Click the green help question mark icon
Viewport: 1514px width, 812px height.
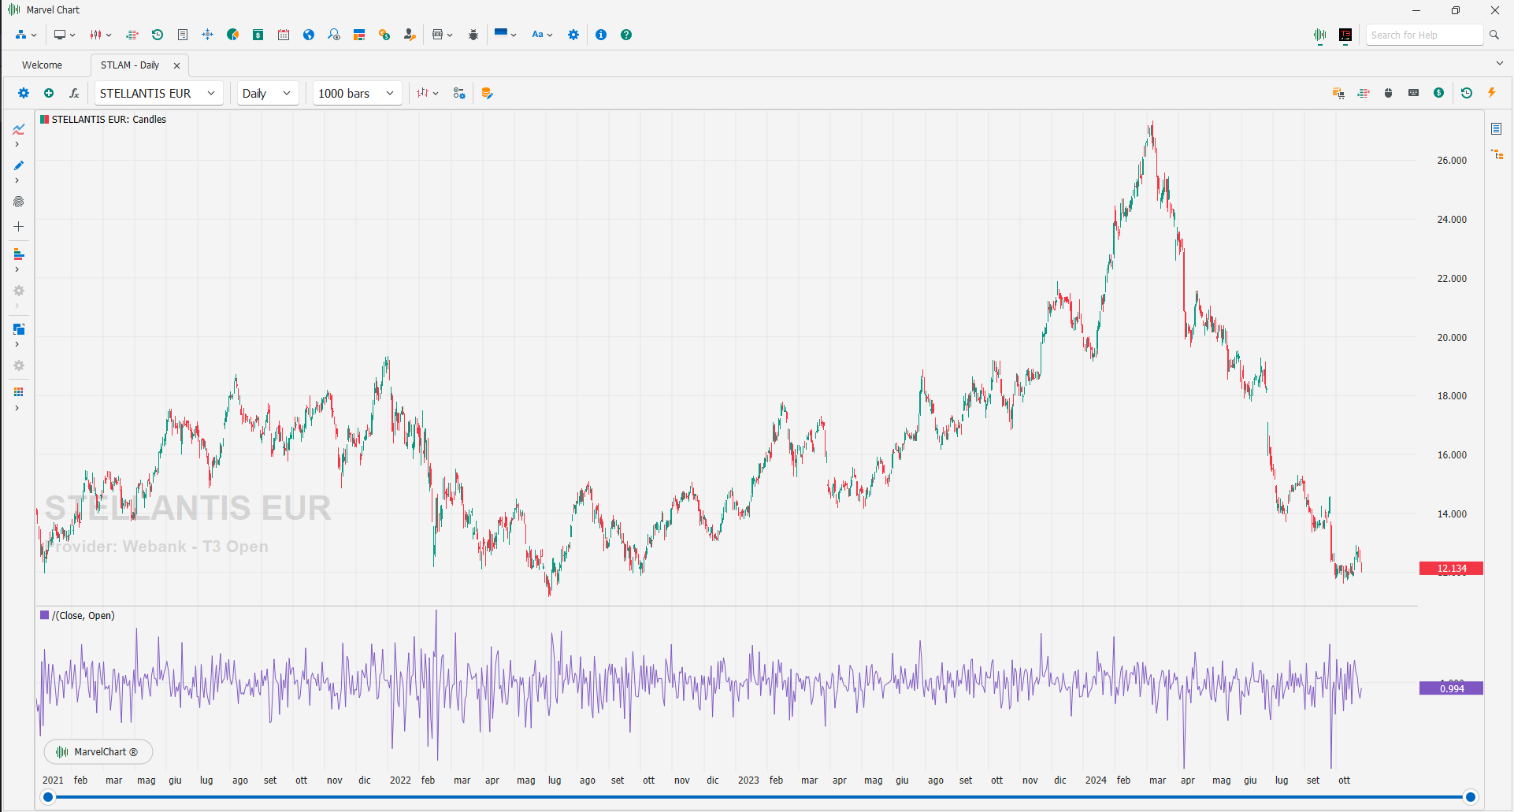(626, 35)
